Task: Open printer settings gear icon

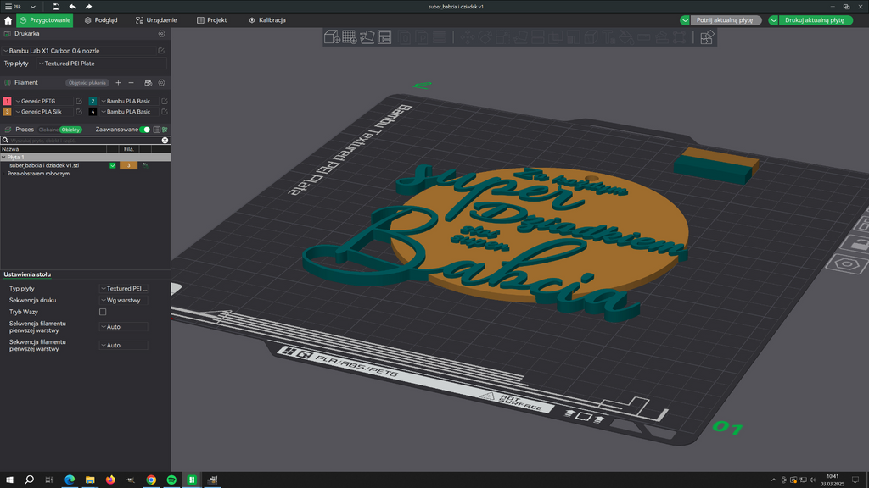Action: point(162,34)
